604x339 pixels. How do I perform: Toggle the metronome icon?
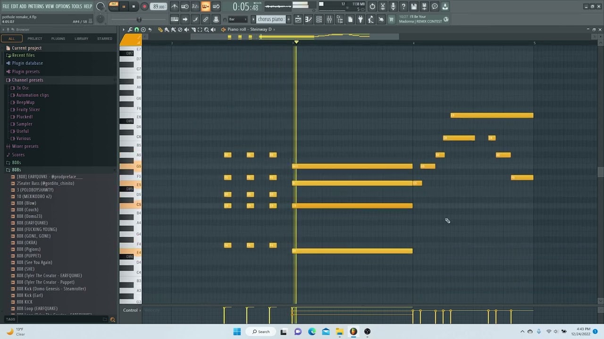coord(175,7)
